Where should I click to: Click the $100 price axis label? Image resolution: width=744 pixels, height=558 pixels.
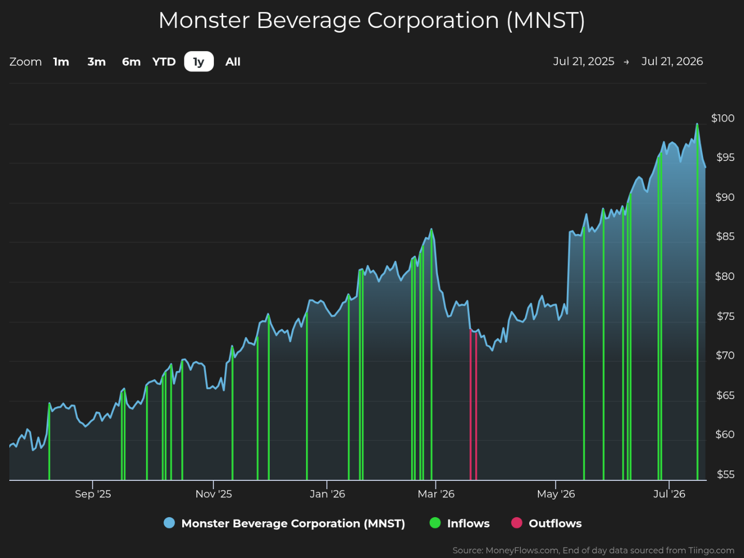(723, 118)
